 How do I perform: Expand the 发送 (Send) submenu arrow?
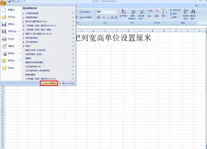coord(20,53)
